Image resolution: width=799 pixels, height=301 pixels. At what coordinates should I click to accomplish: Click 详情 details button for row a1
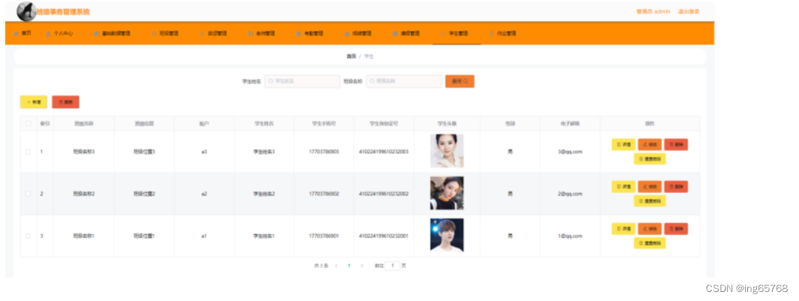(x=623, y=229)
